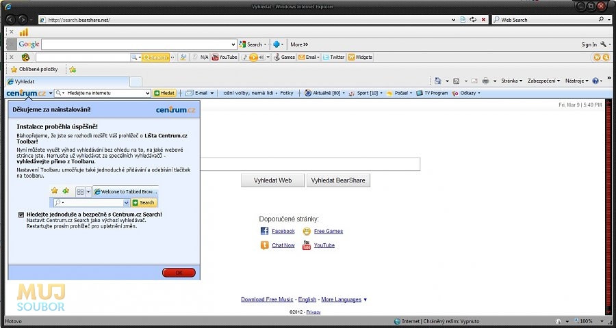Click the Download Free Music link
The image size is (616, 328).
coord(267,299)
